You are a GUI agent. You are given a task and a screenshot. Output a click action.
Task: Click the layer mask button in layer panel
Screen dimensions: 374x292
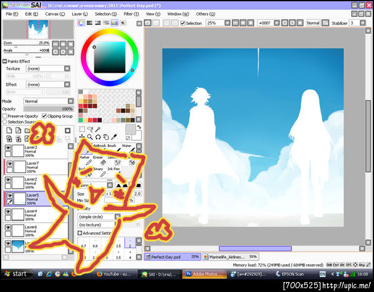[x=68, y=130]
